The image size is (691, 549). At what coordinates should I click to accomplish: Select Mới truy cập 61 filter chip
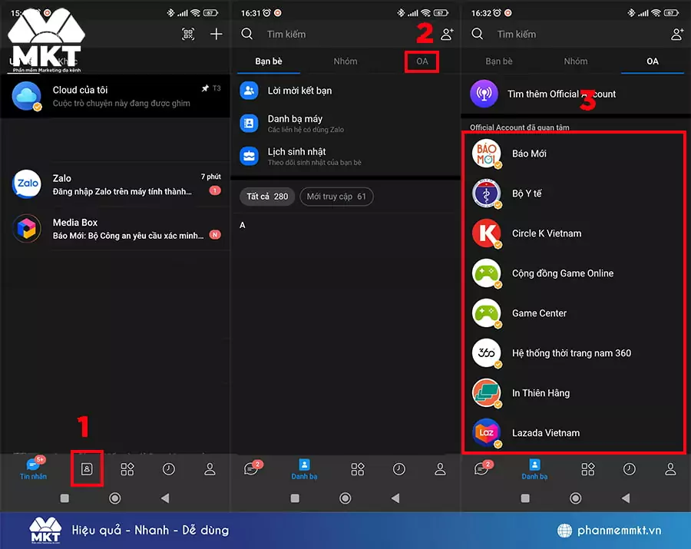[336, 197]
